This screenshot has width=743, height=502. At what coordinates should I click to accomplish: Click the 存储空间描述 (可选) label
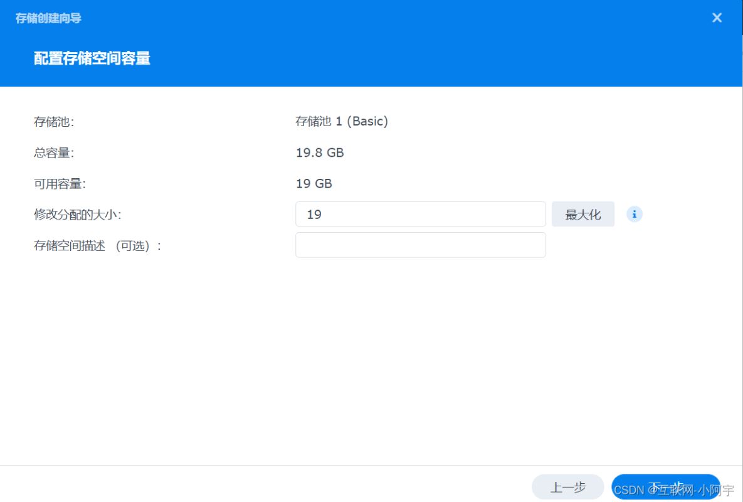[x=97, y=245]
